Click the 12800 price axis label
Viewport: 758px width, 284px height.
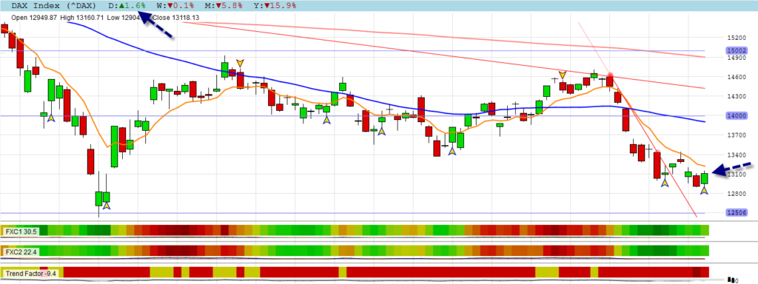click(x=734, y=194)
